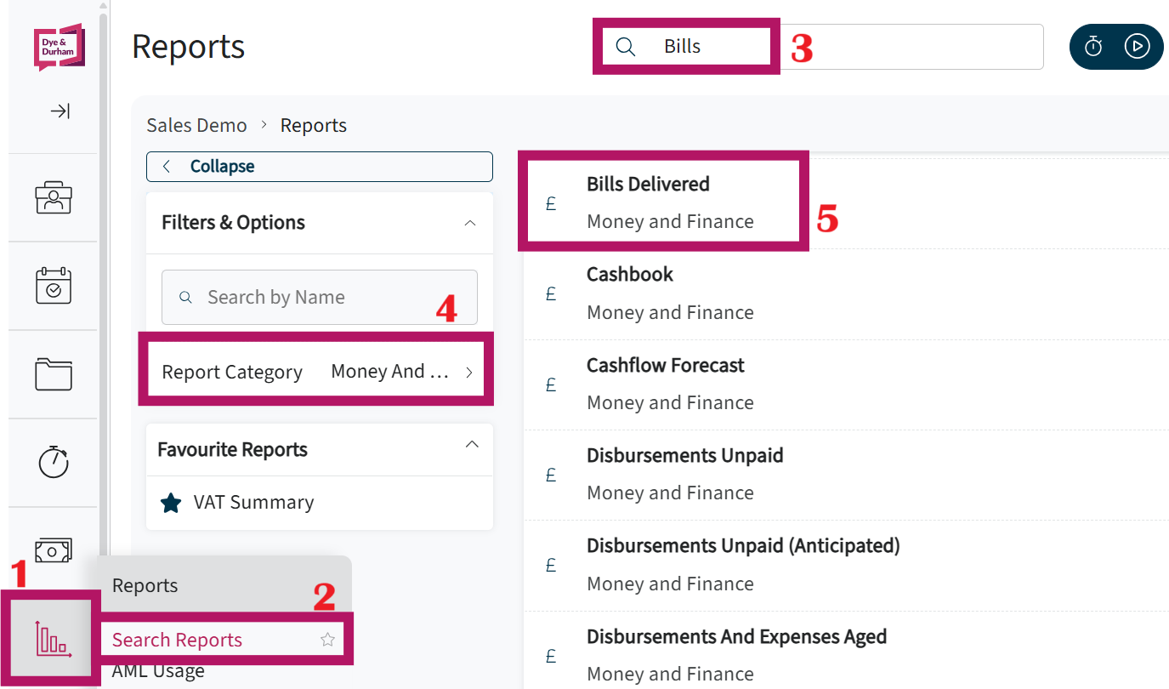Expand sidebar with arrow-to-line icon
This screenshot has height=689, width=1169.
[x=60, y=111]
